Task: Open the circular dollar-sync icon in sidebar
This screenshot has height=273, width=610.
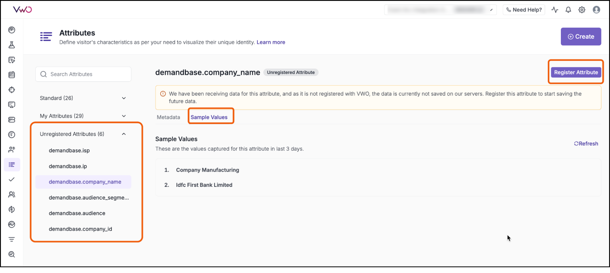Action: (12, 209)
